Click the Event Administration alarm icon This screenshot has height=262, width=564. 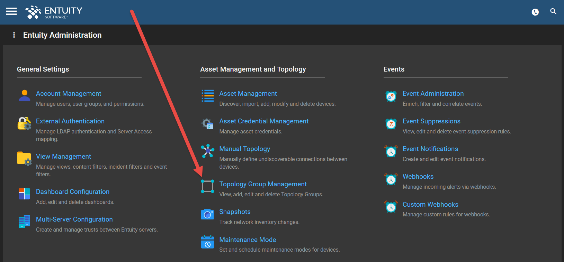391,96
